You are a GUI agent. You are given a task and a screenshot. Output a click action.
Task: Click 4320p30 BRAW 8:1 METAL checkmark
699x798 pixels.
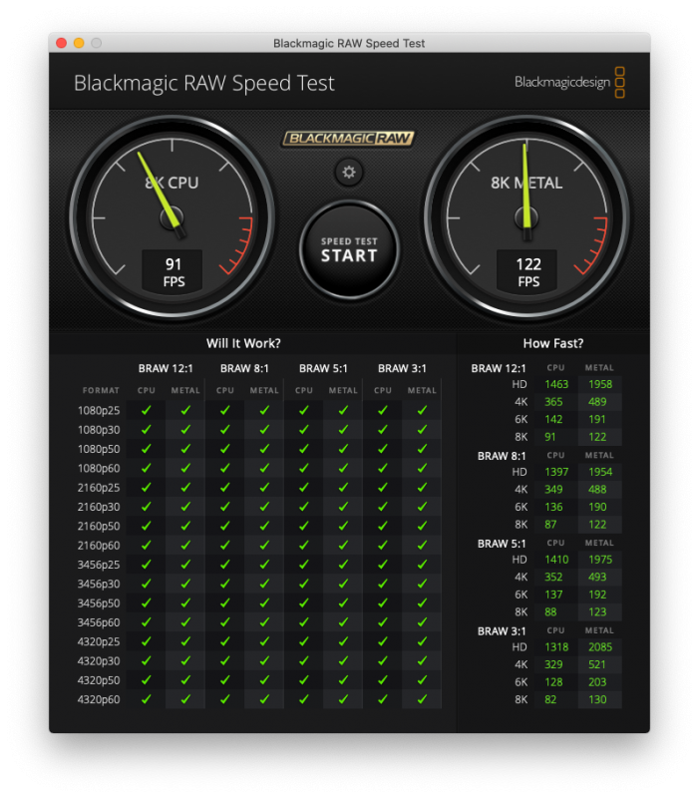[264, 660]
